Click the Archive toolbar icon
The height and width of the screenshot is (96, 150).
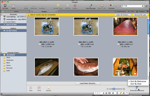[x=68, y=6]
